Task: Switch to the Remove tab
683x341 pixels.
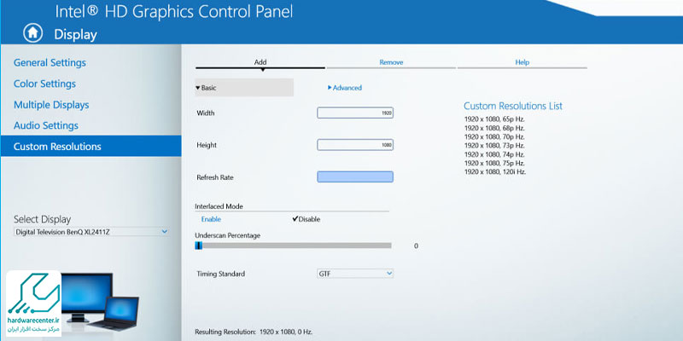Action: 391,62
